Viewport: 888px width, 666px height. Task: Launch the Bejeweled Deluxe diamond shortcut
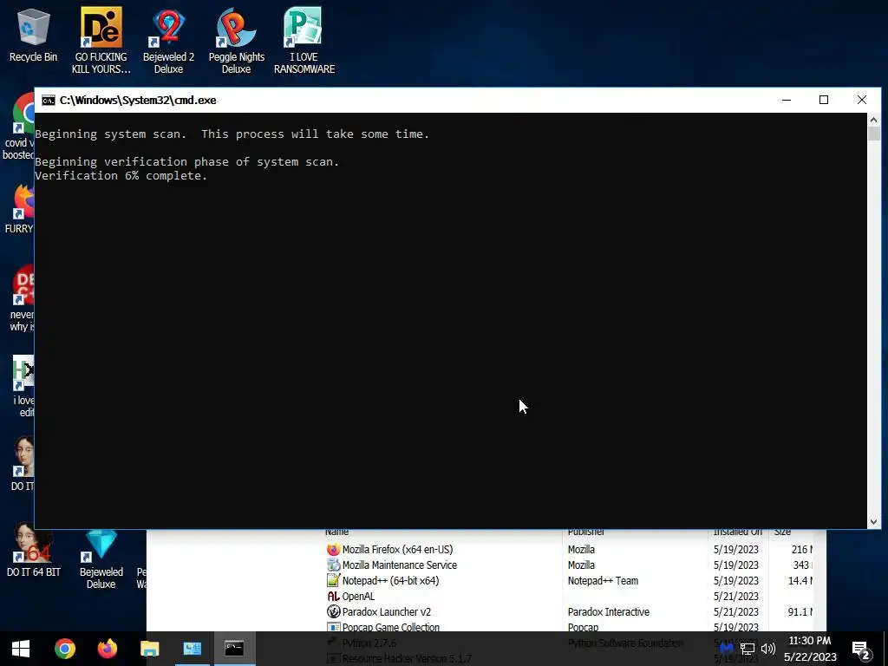[101, 558]
